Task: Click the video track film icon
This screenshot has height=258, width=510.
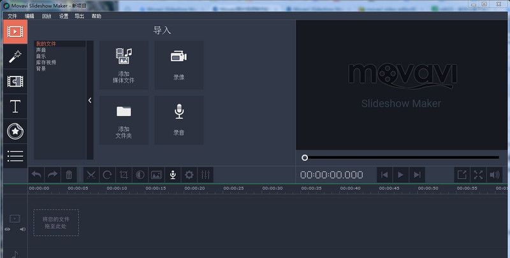Action: (15, 219)
